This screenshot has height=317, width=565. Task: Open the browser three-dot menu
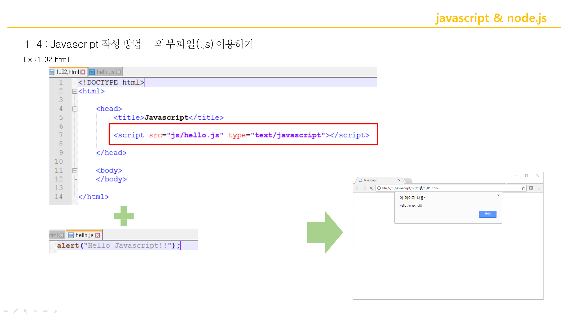[x=539, y=188]
